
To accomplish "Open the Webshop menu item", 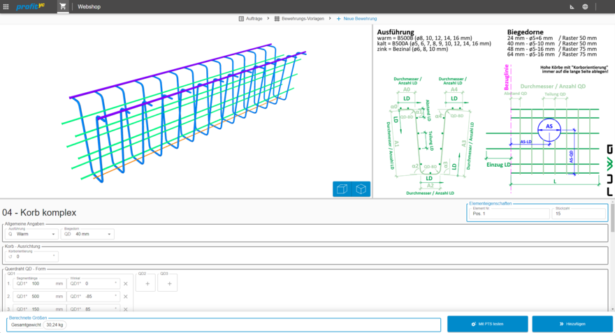I will (89, 7).
